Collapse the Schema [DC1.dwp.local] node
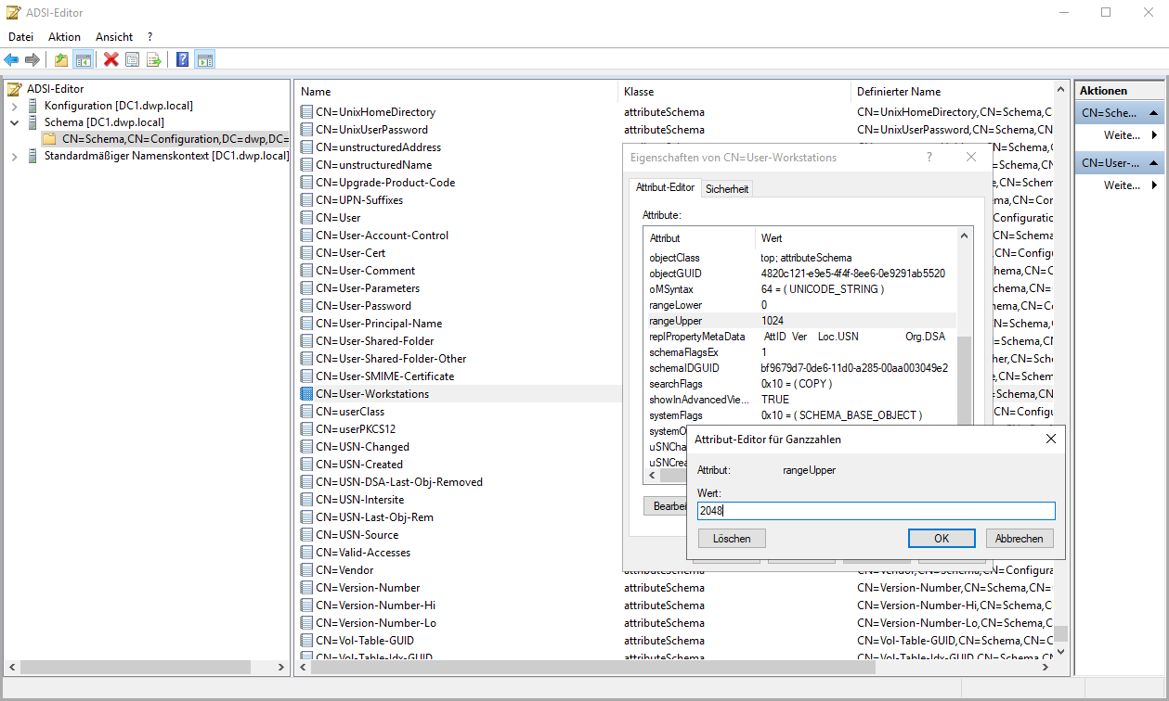The height and width of the screenshot is (701, 1169). (x=14, y=122)
